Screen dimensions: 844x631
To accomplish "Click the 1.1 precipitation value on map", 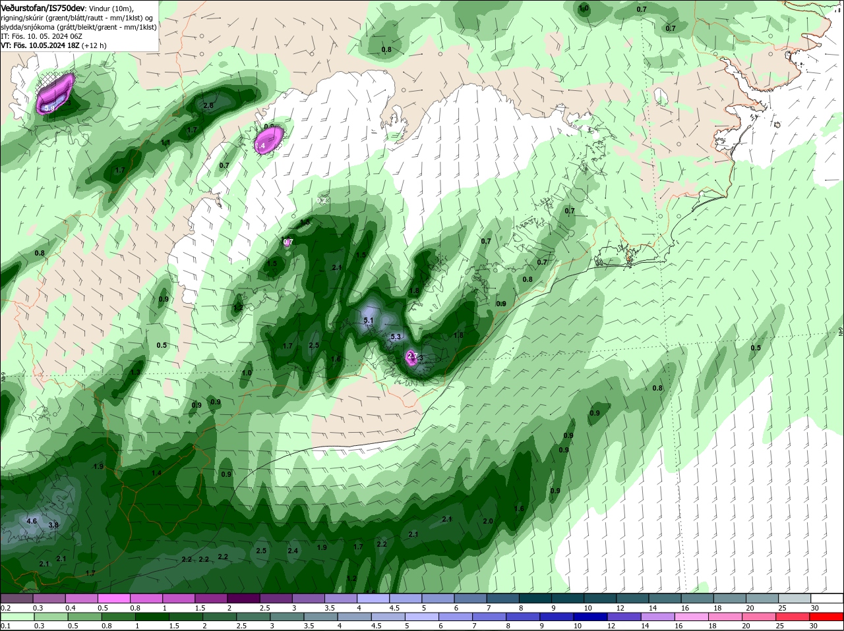I will [166, 142].
